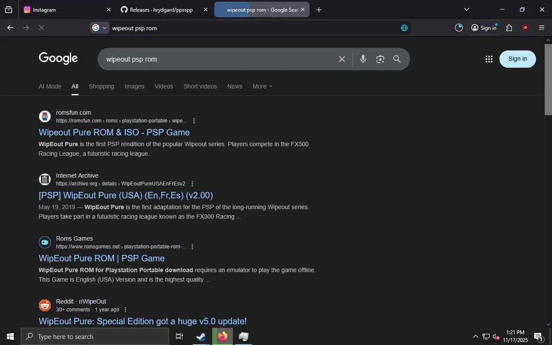Select the Short videos search tab
Viewport: 552px width, 345px height.
point(200,86)
